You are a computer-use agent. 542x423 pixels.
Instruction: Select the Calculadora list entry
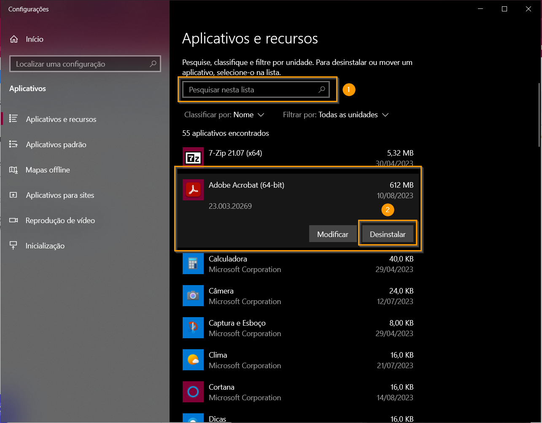point(298,264)
